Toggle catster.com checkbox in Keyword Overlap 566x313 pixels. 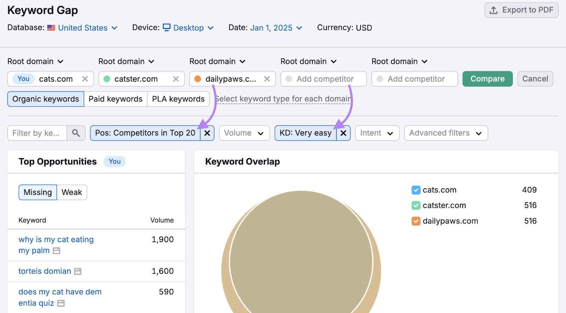(416, 205)
